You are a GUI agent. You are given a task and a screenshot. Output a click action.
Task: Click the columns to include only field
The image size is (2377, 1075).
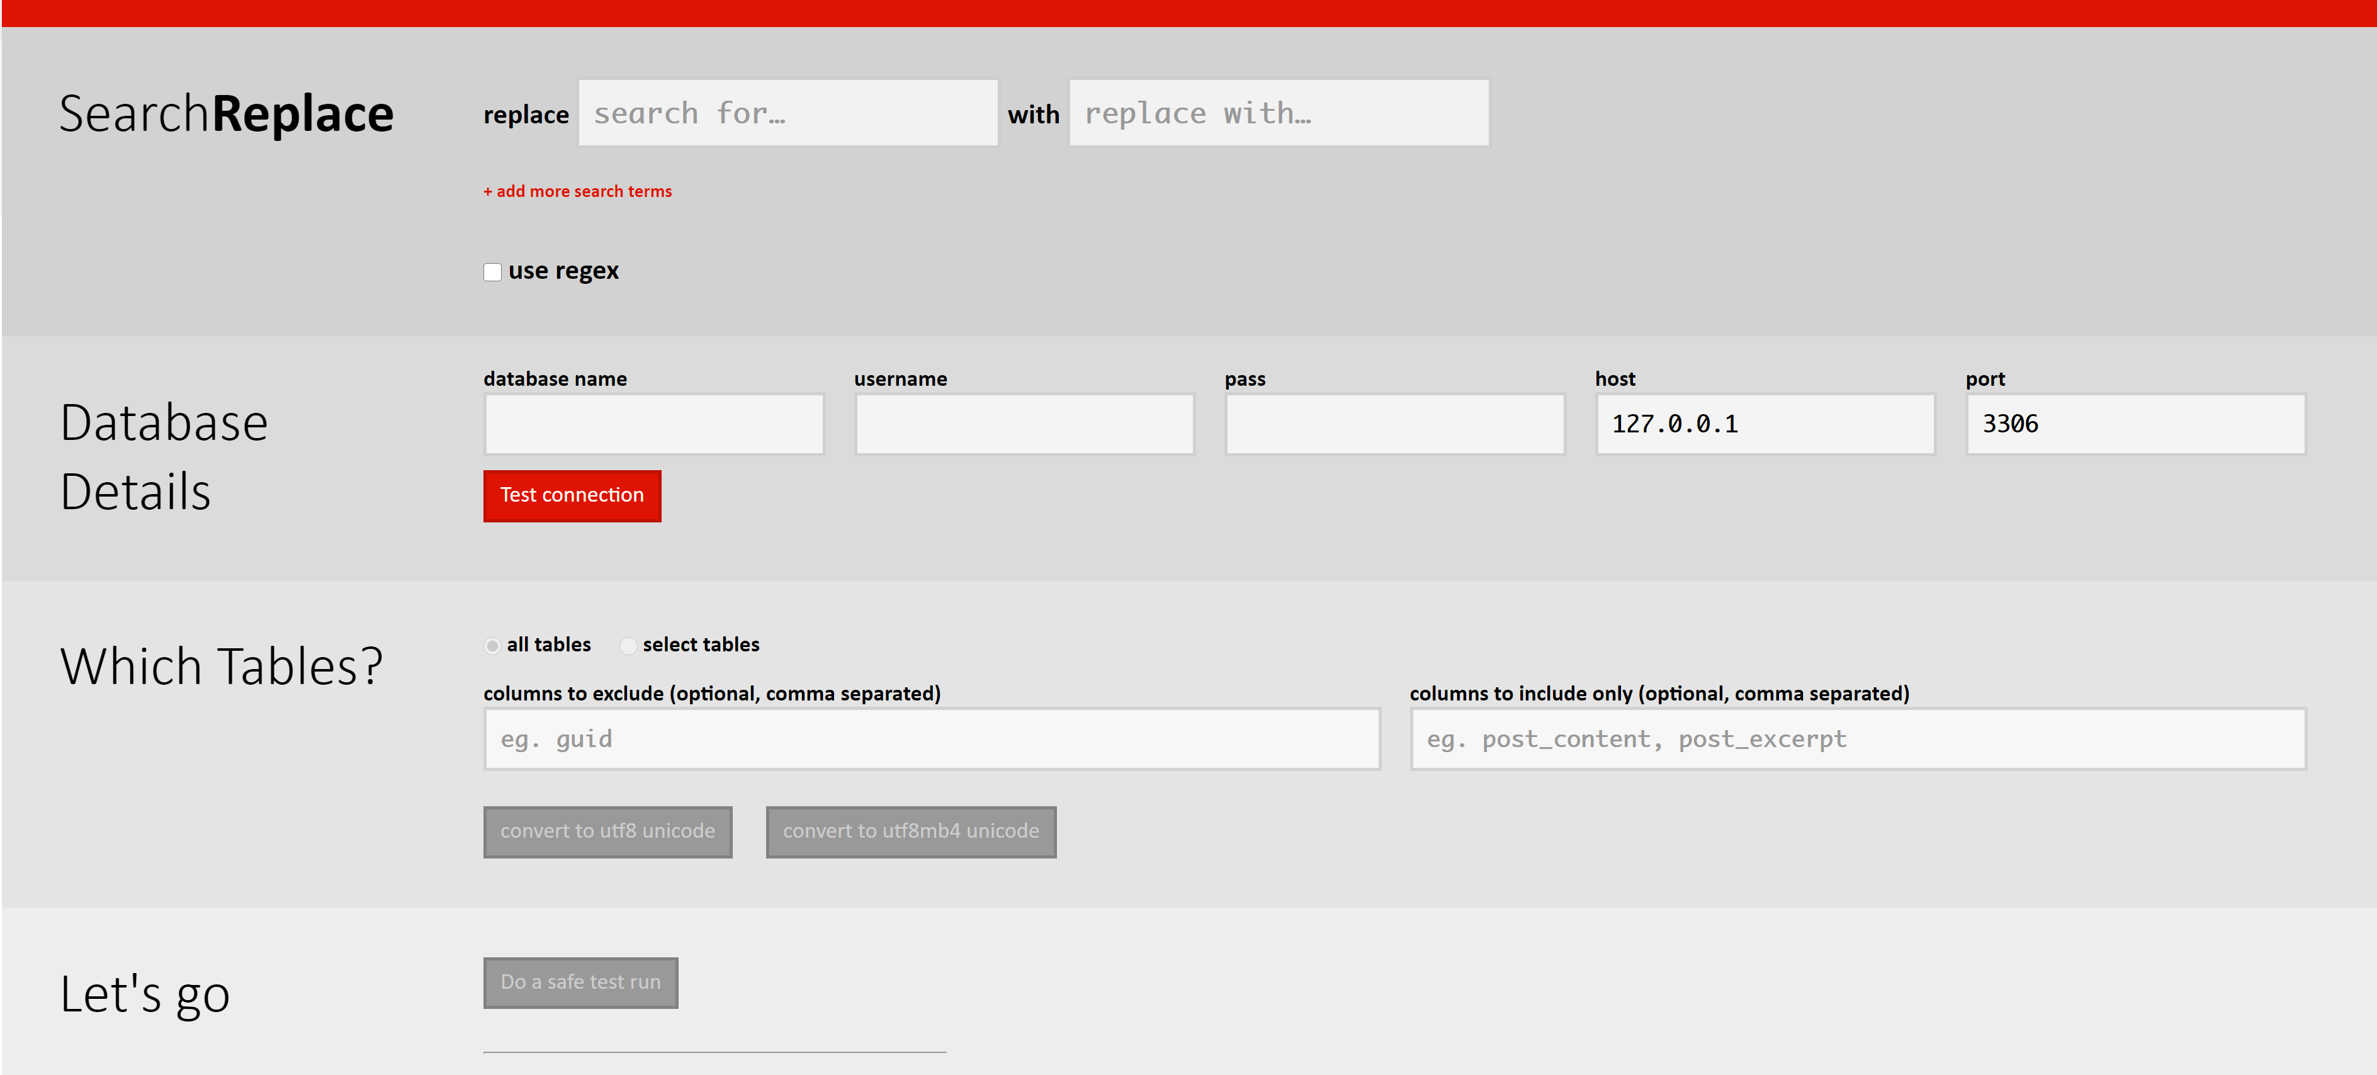[1858, 738]
